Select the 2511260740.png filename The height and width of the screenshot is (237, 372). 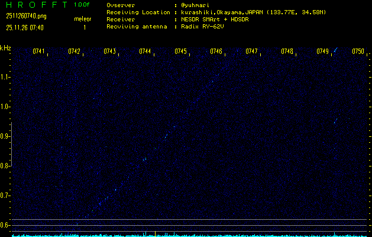(26, 16)
